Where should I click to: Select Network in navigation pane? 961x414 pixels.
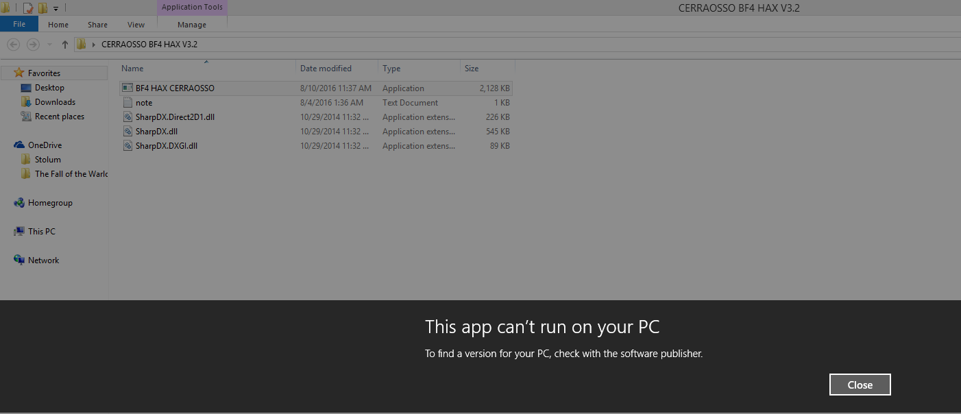pos(43,260)
